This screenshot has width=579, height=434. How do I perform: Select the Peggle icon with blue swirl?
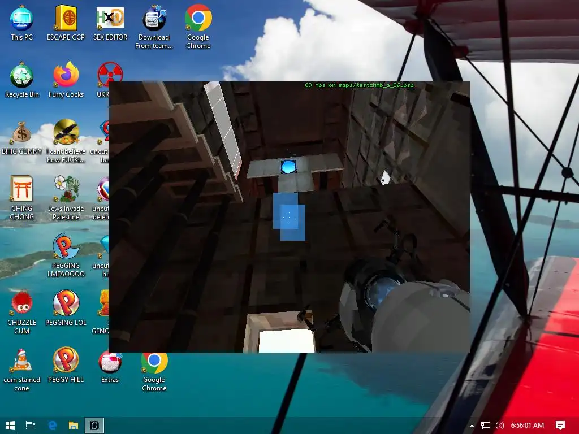(x=66, y=255)
